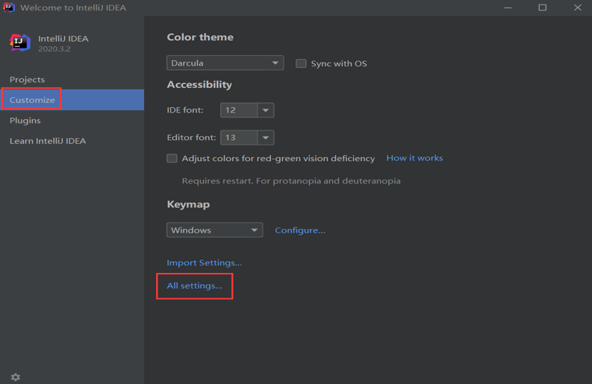Click the IntelliJ IDEA logo in sidebar
Image resolution: width=592 pixels, height=384 pixels.
(20, 43)
